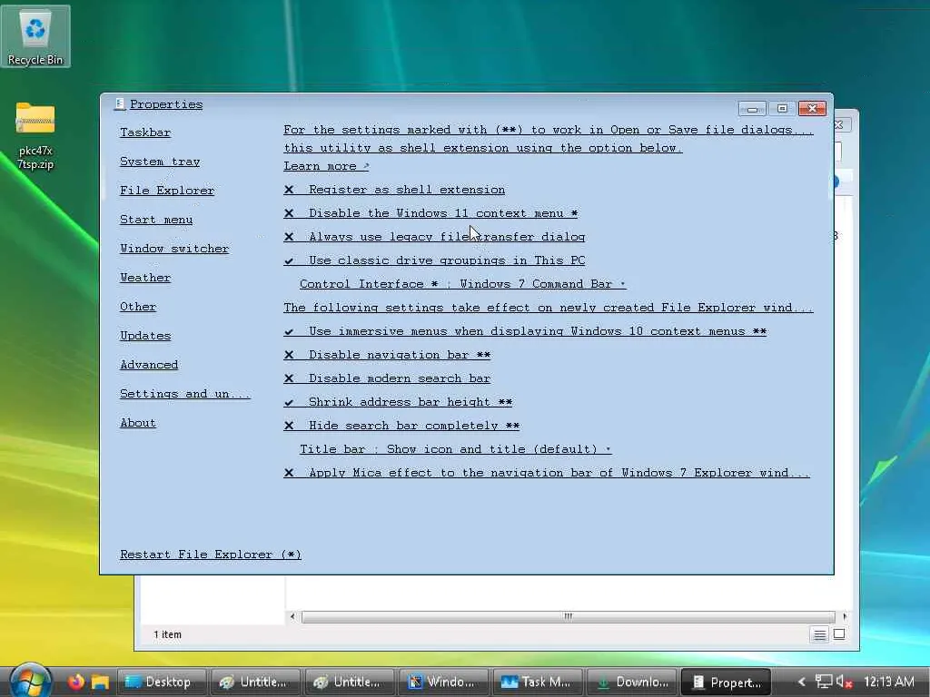This screenshot has height=697, width=930.
Task: Switch to the Windo... taskbar button
Action: (443, 682)
